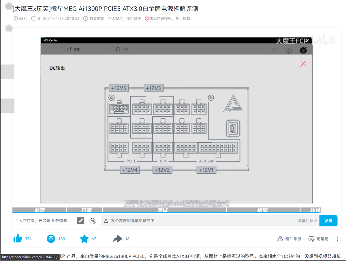The width and height of the screenshot is (346, 261).
Task: Jump to 测试 chapter
Action: click(x=165, y=210)
